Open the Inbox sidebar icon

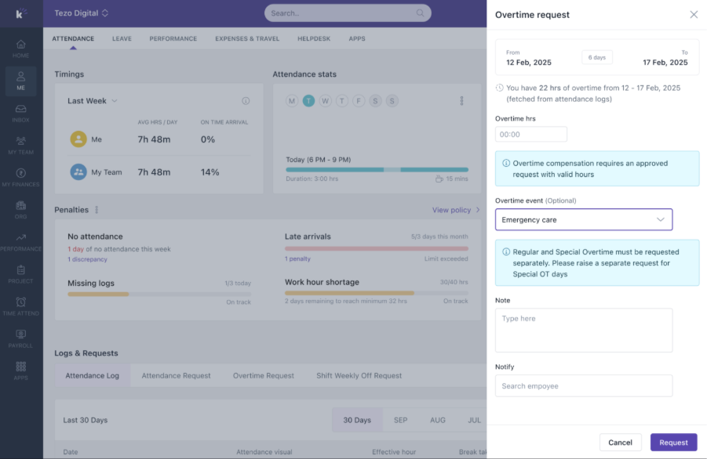pyautogui.click(x=20, y=109)
